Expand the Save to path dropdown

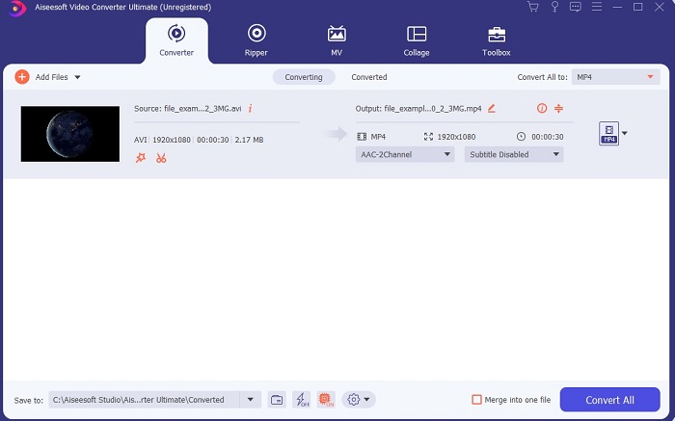tap(250, 400)
